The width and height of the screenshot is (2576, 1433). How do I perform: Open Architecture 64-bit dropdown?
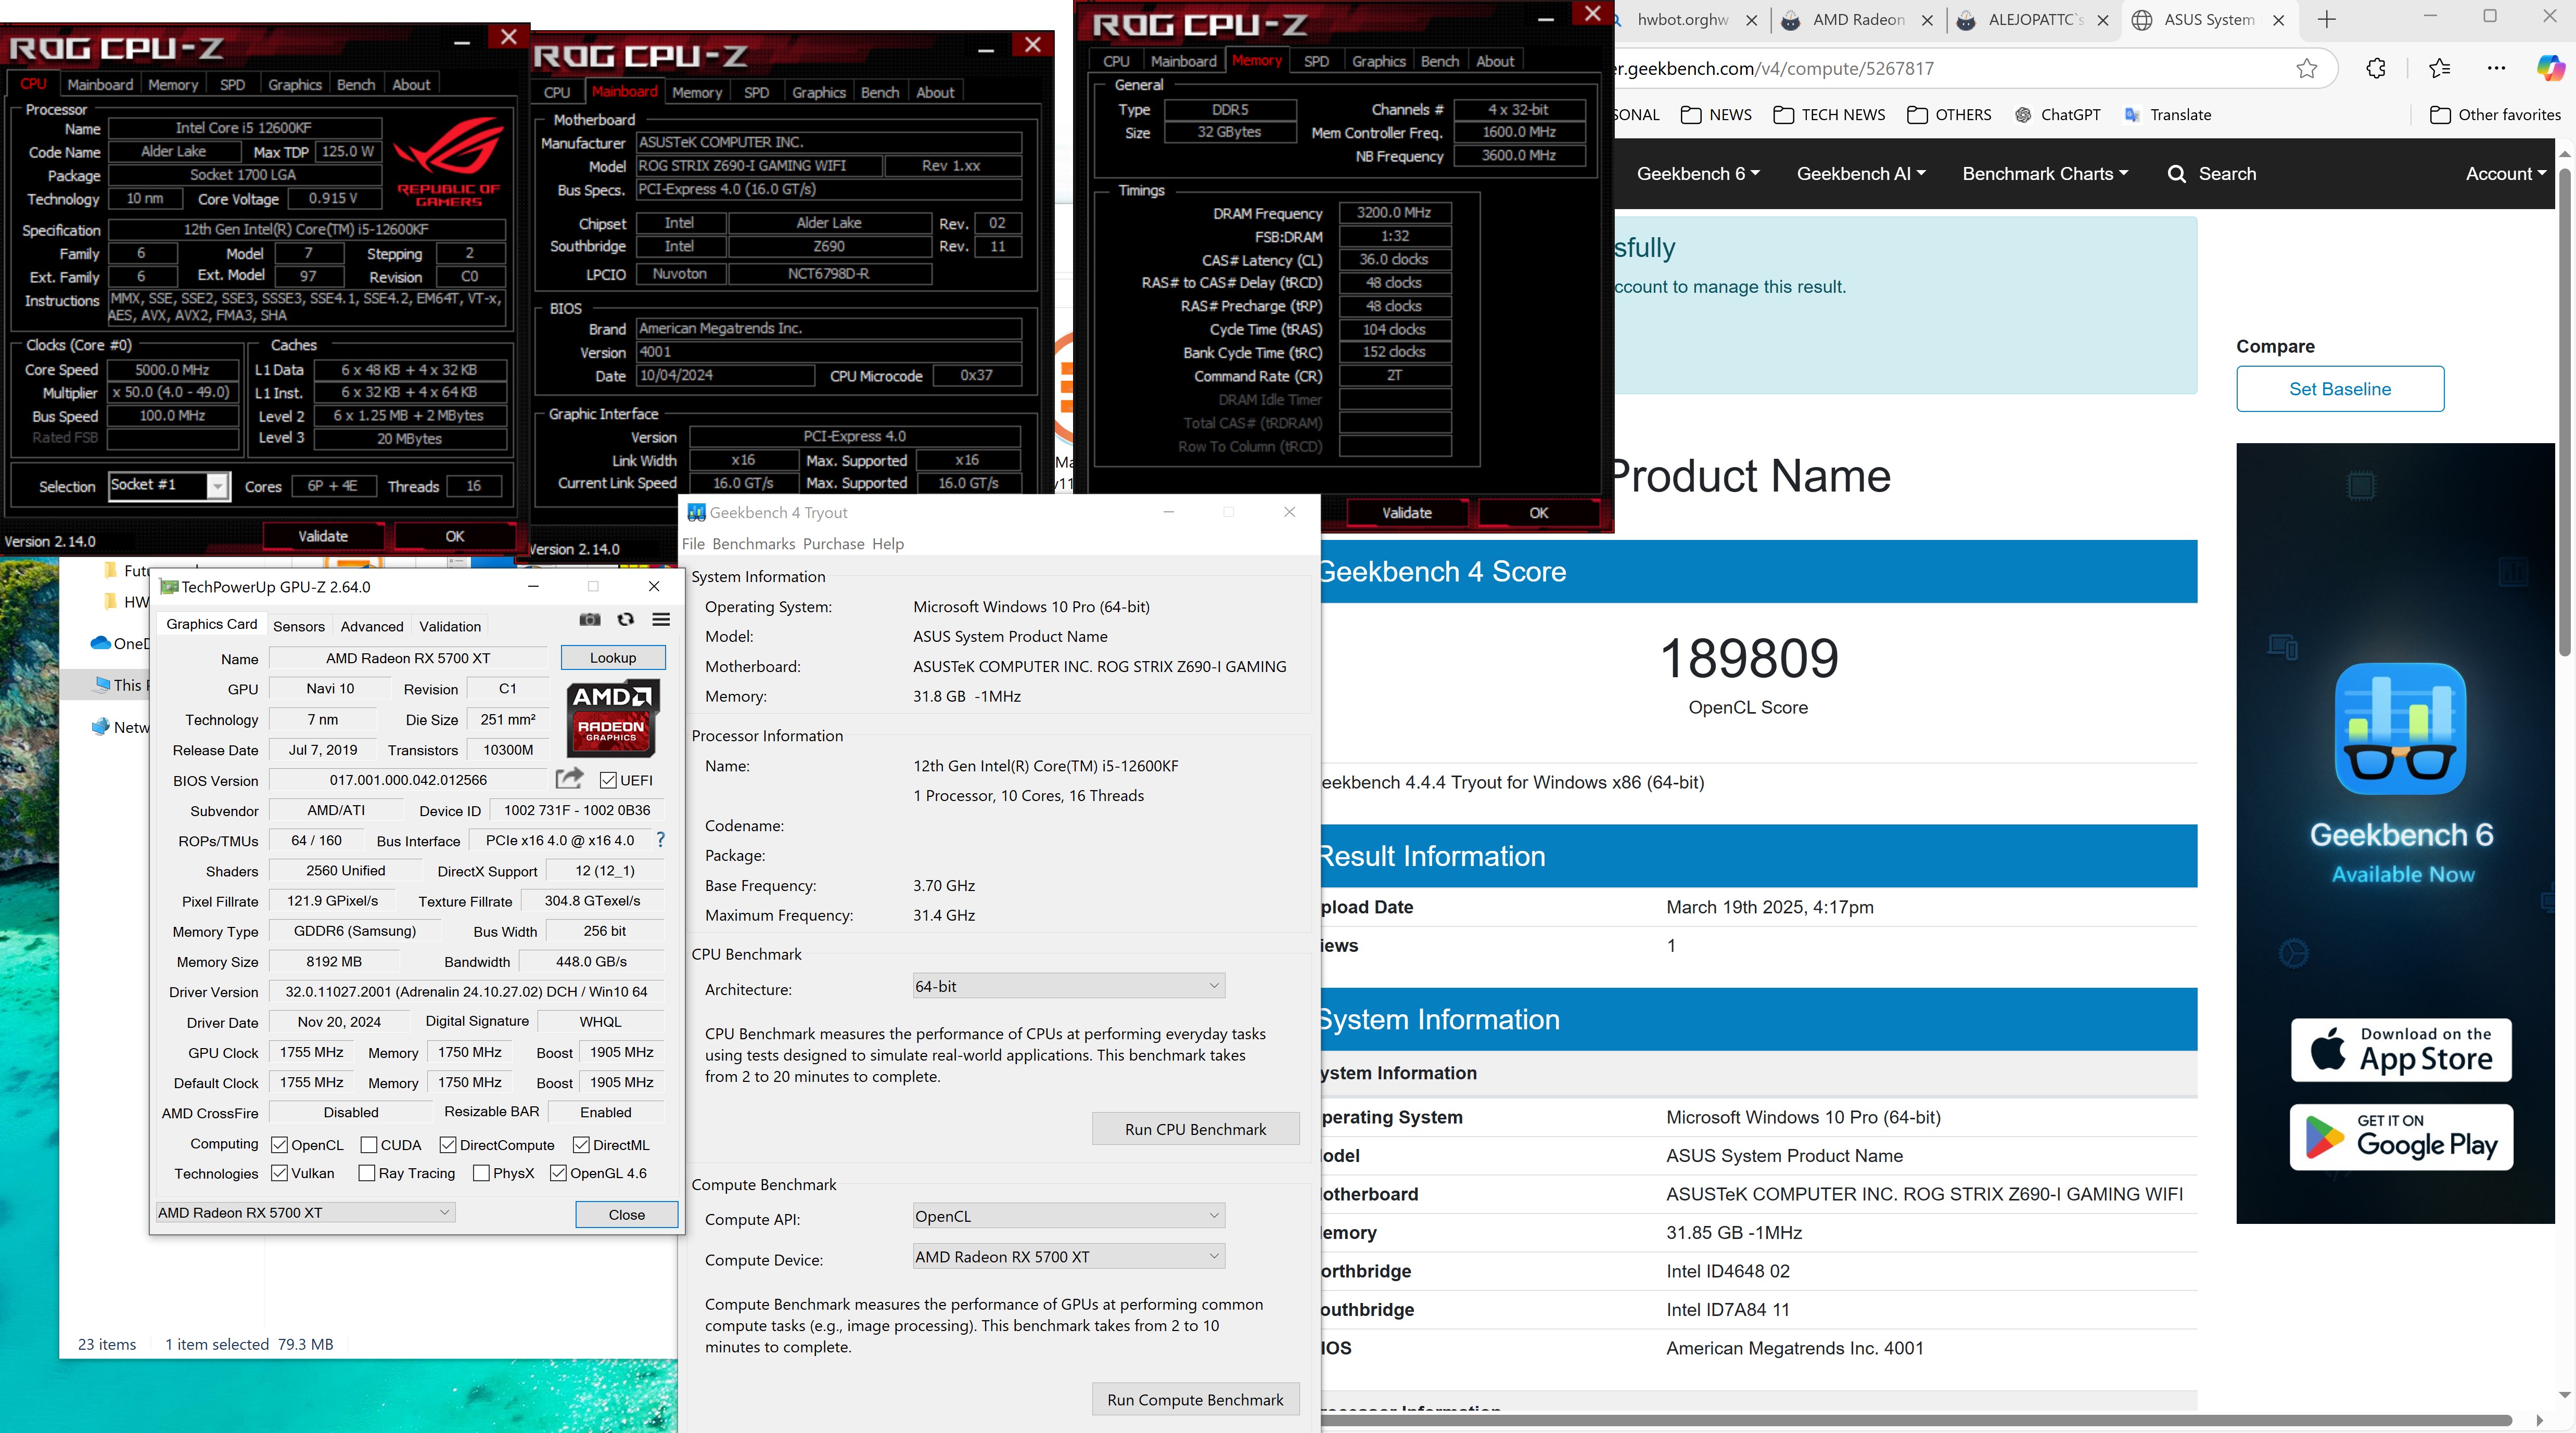[x=1068, y=986]
